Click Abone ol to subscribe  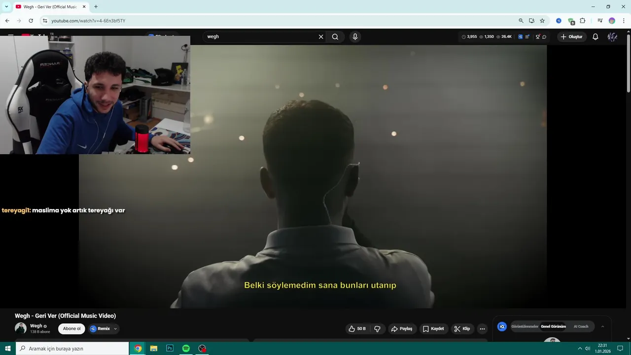[x=71, y=329]
